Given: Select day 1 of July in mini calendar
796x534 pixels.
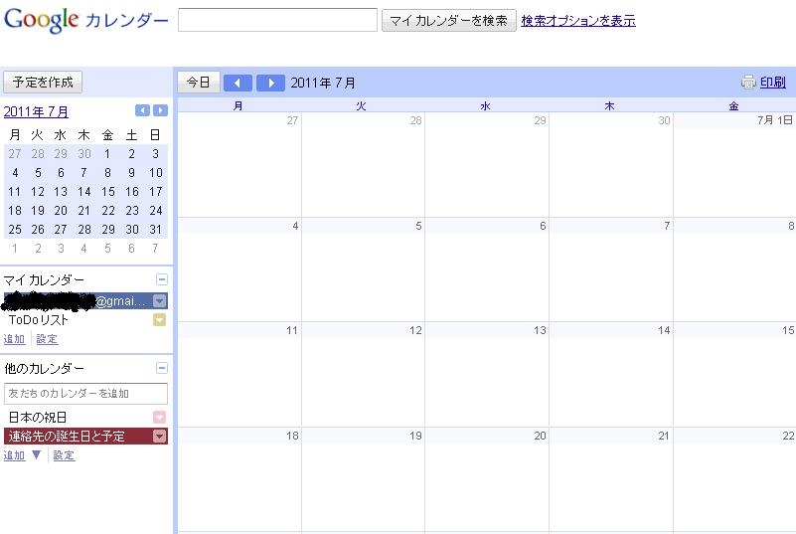Looking at the screenshot, I should 107,153.
